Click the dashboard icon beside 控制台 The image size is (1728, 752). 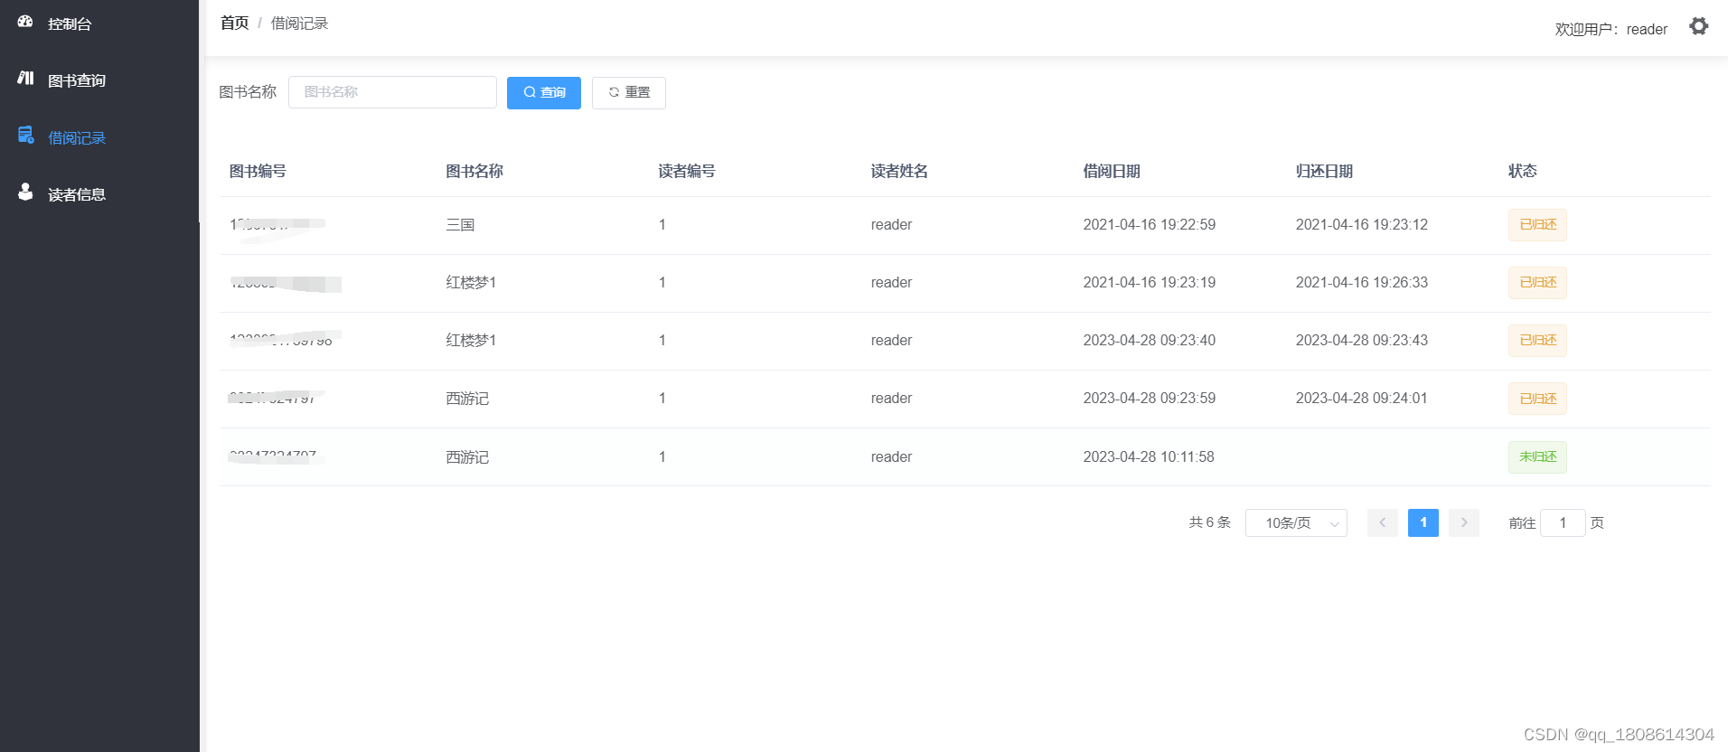click(x=25, y=22)
